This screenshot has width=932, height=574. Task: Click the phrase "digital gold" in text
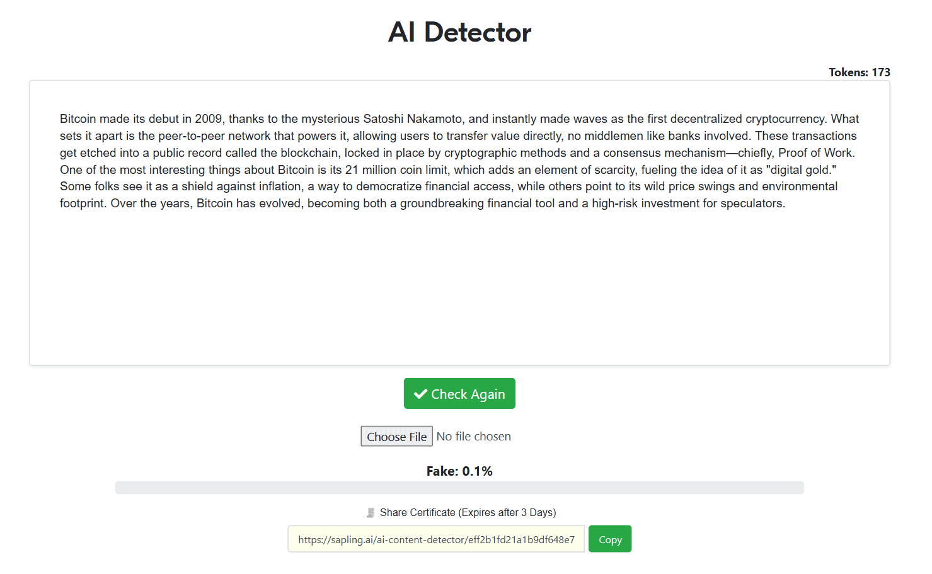click(801, 170)
